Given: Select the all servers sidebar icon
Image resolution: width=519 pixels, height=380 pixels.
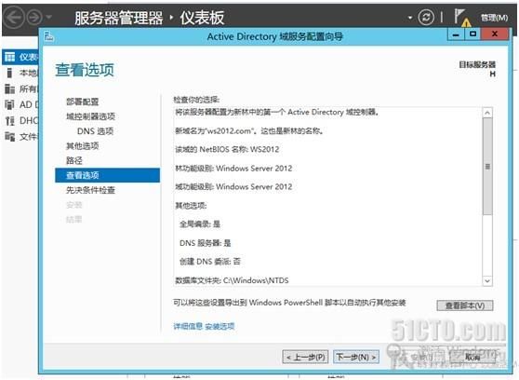Looking at the screenshot, I should (9, 88).
